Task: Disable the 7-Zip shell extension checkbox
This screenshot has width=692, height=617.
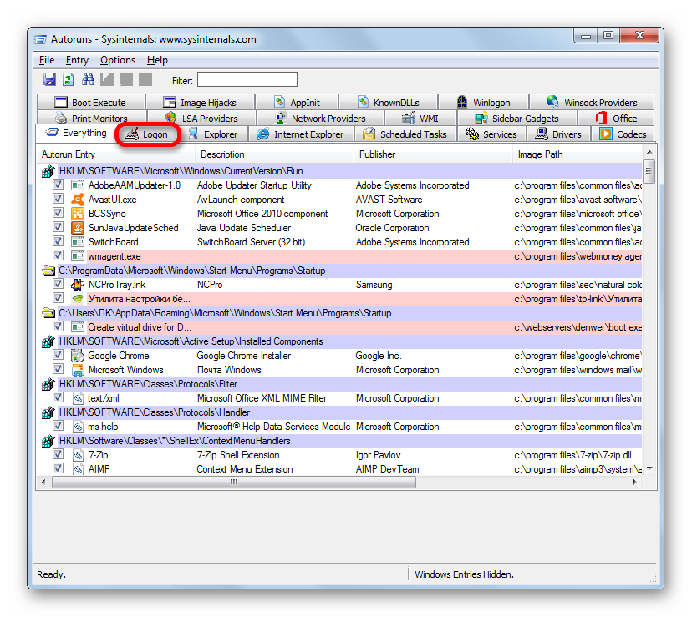Action: click(58, 454)
